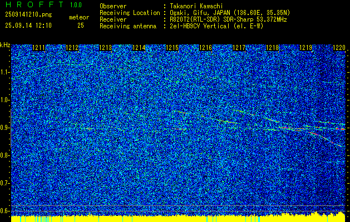Click the kHz axis unit label
The width and height of the screenshot is (350, 222).
(x=5, y=45)
